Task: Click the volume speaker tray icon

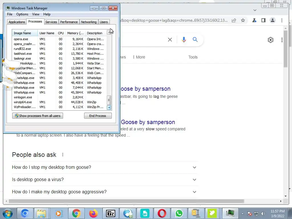Action: (x=263, y=214)
